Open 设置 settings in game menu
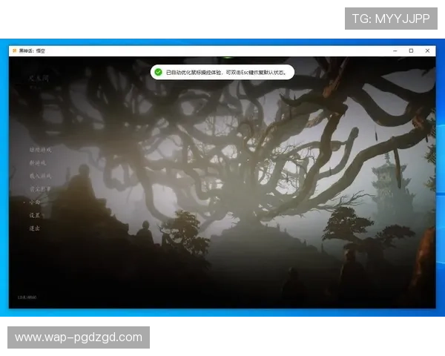The image size is (445, 356). click(35, 215)
